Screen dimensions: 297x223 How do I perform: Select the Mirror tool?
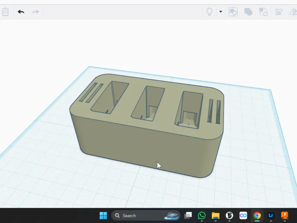click(x=293, y=12)
